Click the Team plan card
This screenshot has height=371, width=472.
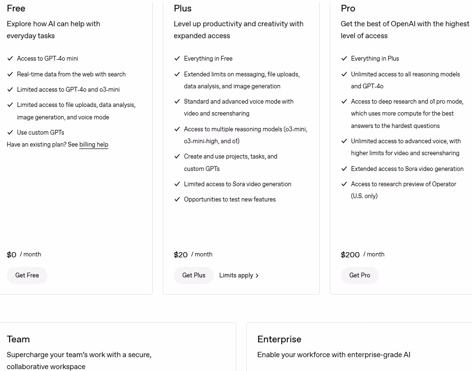118,347
